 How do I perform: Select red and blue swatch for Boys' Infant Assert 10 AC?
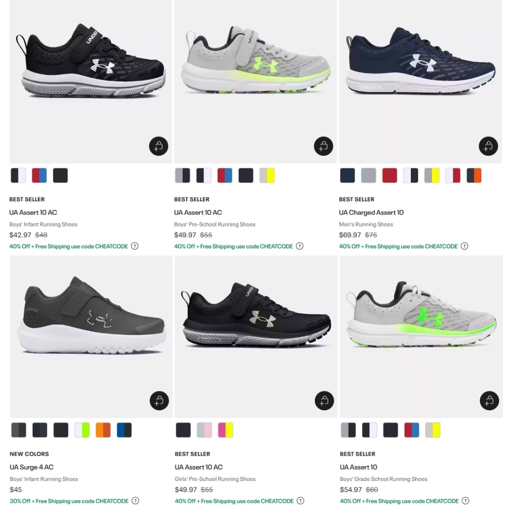point(39,175)
